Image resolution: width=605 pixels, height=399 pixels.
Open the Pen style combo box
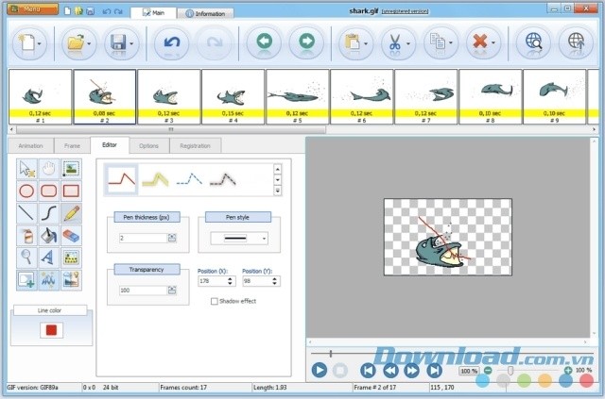coord(239,239)
